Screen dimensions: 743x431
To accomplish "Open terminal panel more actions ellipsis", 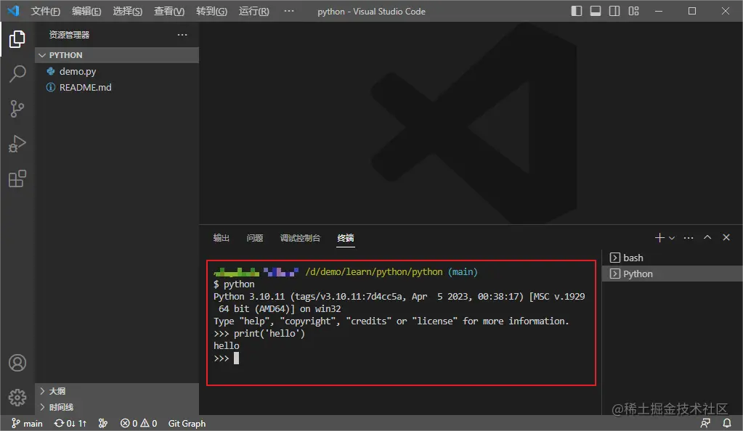I will tap(689, 238).
